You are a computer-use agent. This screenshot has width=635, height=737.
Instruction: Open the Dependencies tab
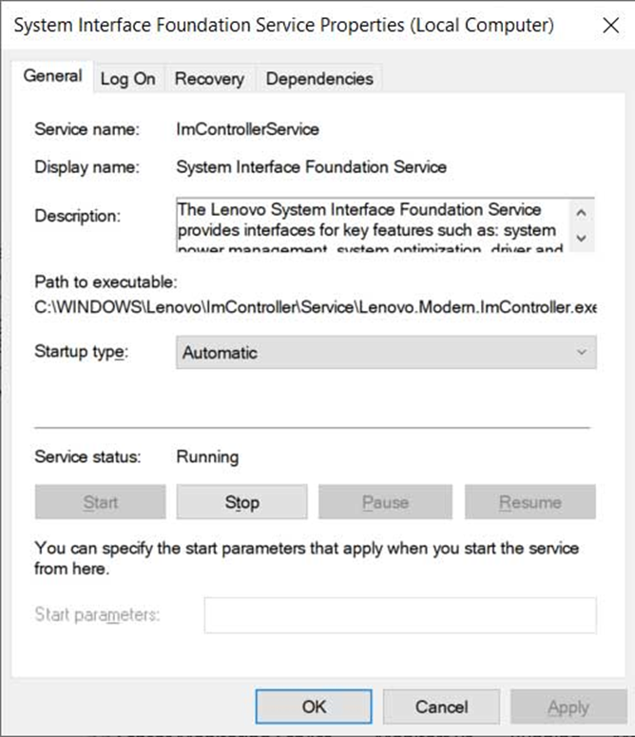pyautogui.click(x=319, y=79)
